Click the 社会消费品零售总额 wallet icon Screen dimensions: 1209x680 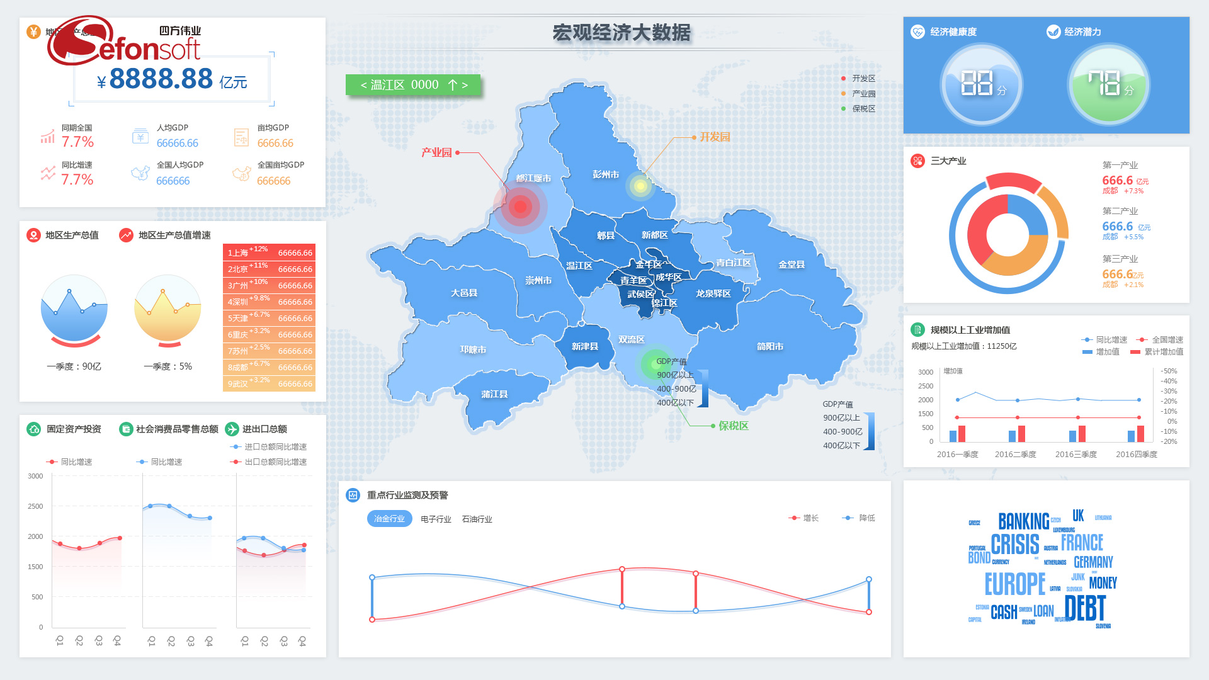pyautogui.click(x=126, y=429)
